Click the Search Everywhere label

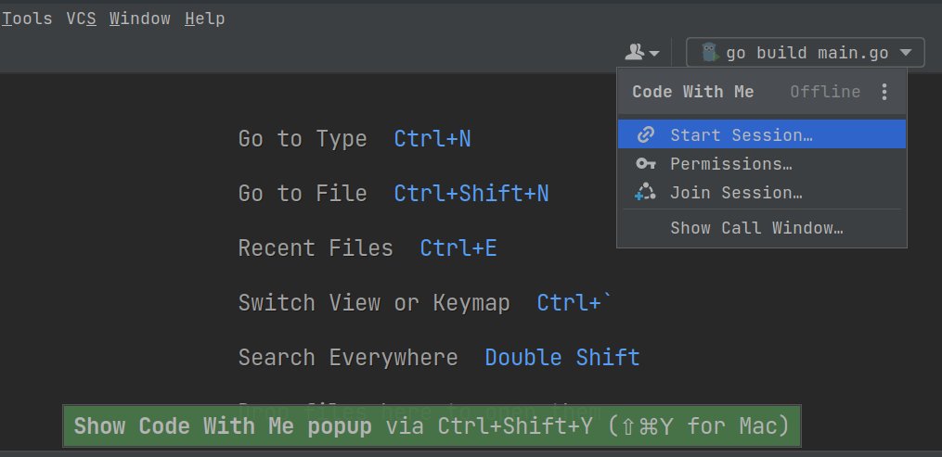click(x=348, y=358)
